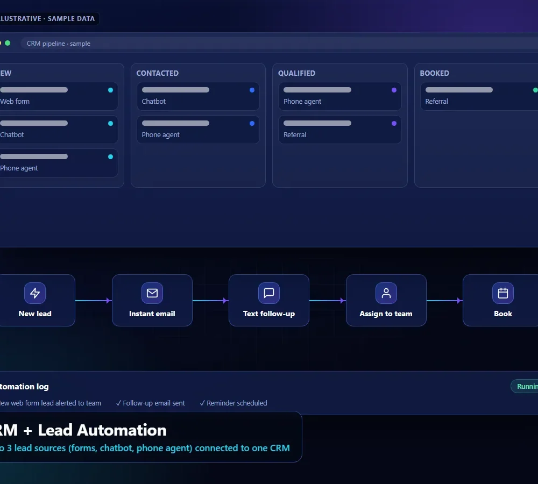Select the "New lead" step label
538x484 pixels.
pyautogui.click(x=35, y=314)
